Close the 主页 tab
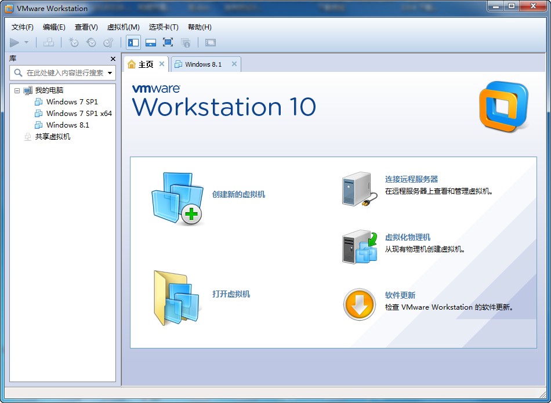551x403 pixels. (162, 64)
